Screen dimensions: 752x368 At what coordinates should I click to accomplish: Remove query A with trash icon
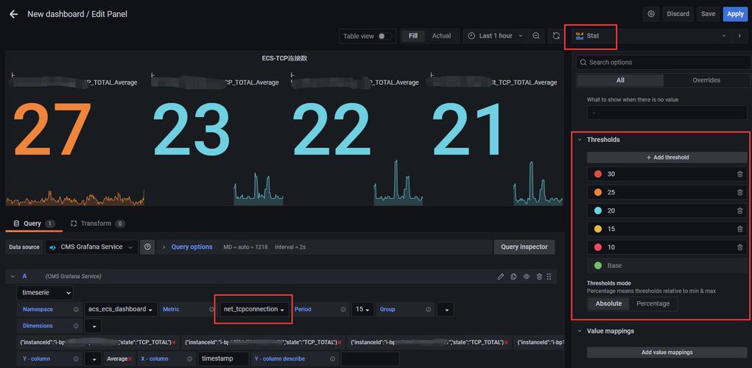coord(539,277)
